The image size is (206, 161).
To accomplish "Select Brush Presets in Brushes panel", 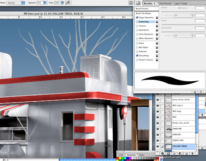I will tap(147, 9).
